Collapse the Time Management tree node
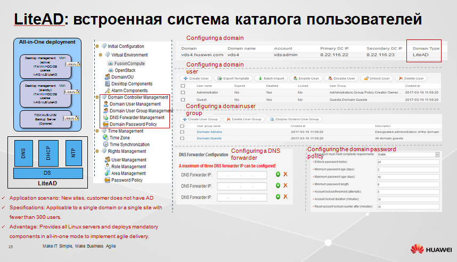 (97, 131)
